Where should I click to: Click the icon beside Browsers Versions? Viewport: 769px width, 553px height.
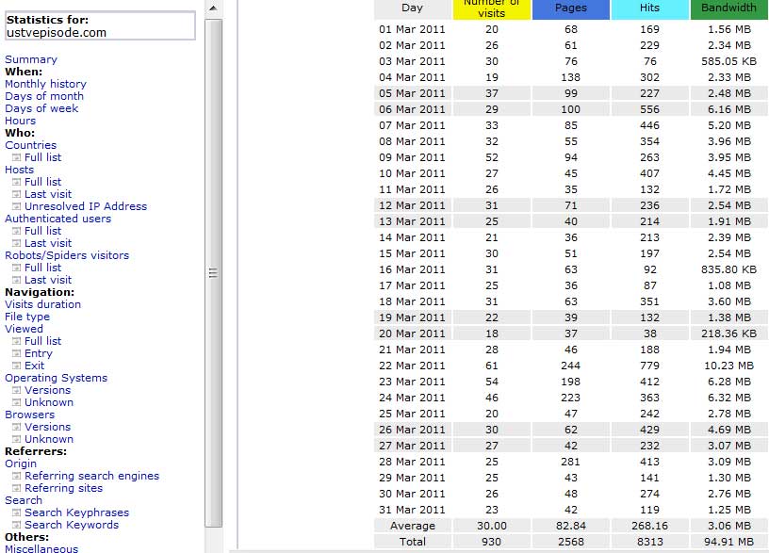click(17, 427)
